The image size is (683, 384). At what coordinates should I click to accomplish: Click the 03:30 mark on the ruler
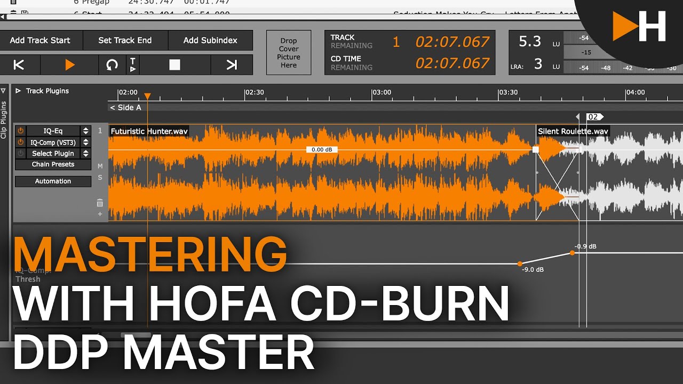pyautogui.click(x=509, y=92)
